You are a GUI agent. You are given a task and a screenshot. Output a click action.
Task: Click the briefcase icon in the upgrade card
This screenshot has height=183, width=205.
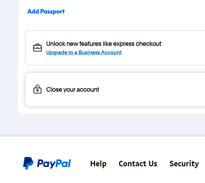[x=37, y=48]
